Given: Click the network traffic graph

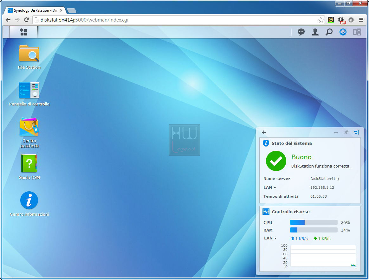Looking at the screenshot, I should click(323, 256).
